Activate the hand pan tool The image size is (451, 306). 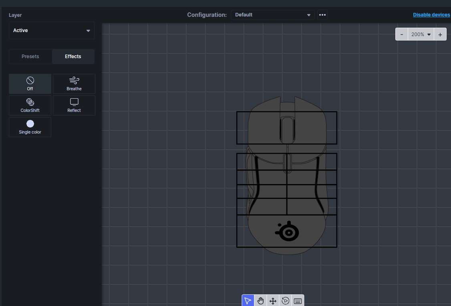260,301
